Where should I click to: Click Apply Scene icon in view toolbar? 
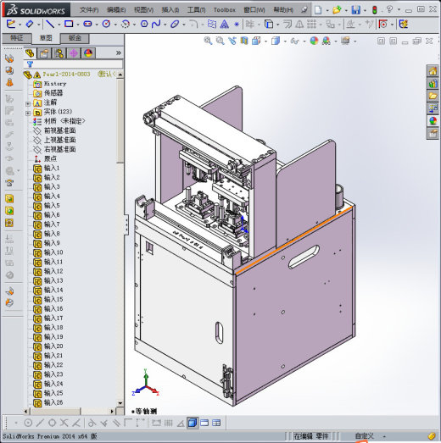click(327, 41)
